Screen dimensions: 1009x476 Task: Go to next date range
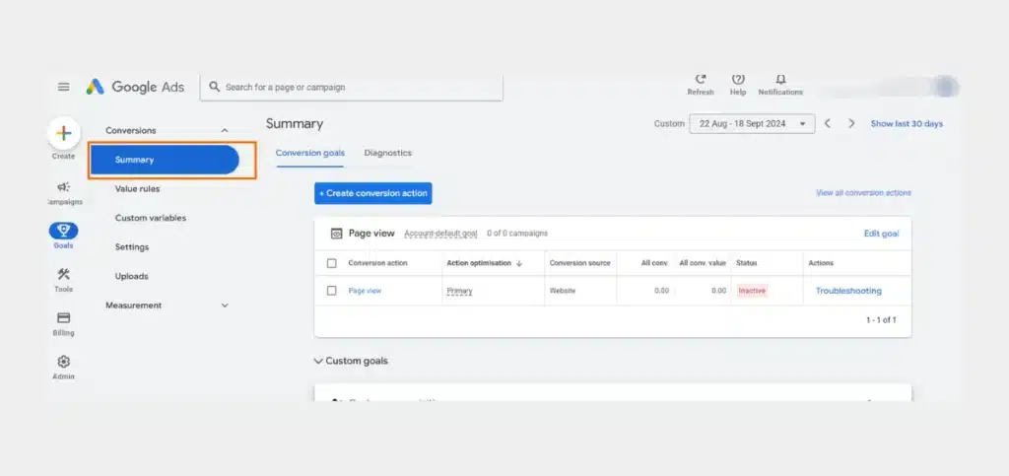pos(851,123)
